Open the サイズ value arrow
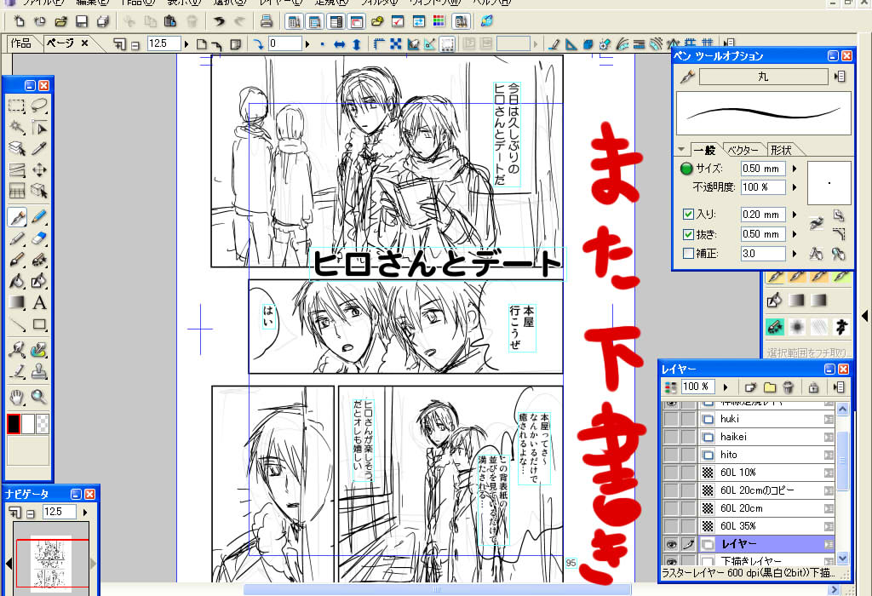This screenshot has width=872, height=596. pos(795,169)
